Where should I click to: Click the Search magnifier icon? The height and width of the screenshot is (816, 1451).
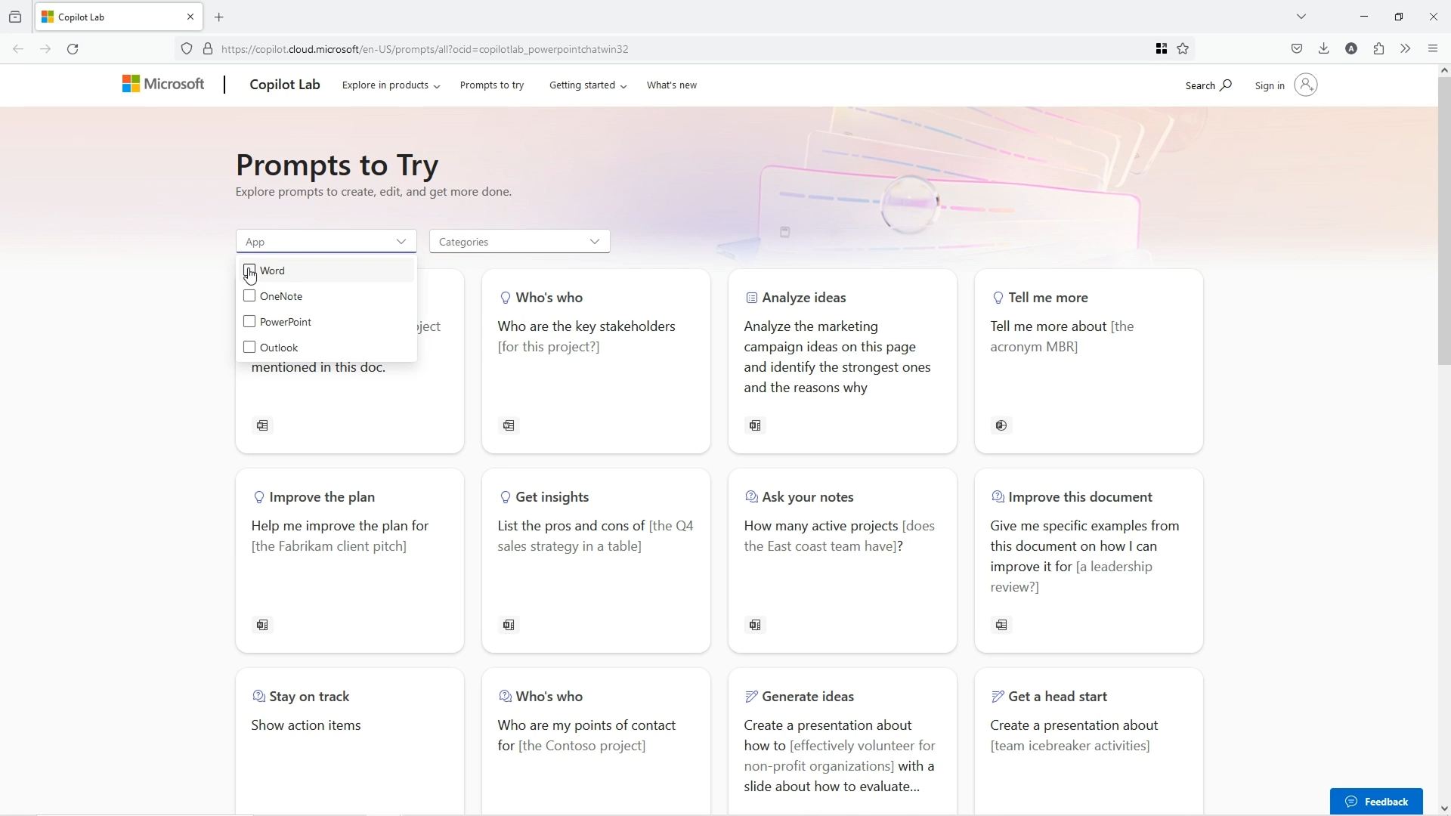(1226, 85)
